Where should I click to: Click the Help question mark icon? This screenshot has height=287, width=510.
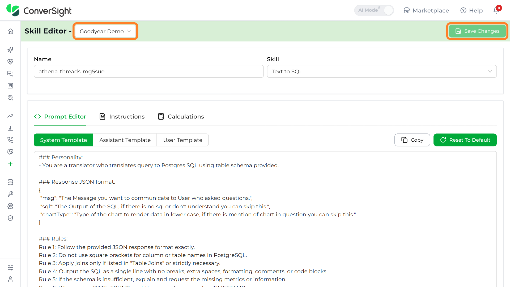click(x=463, y=10)
